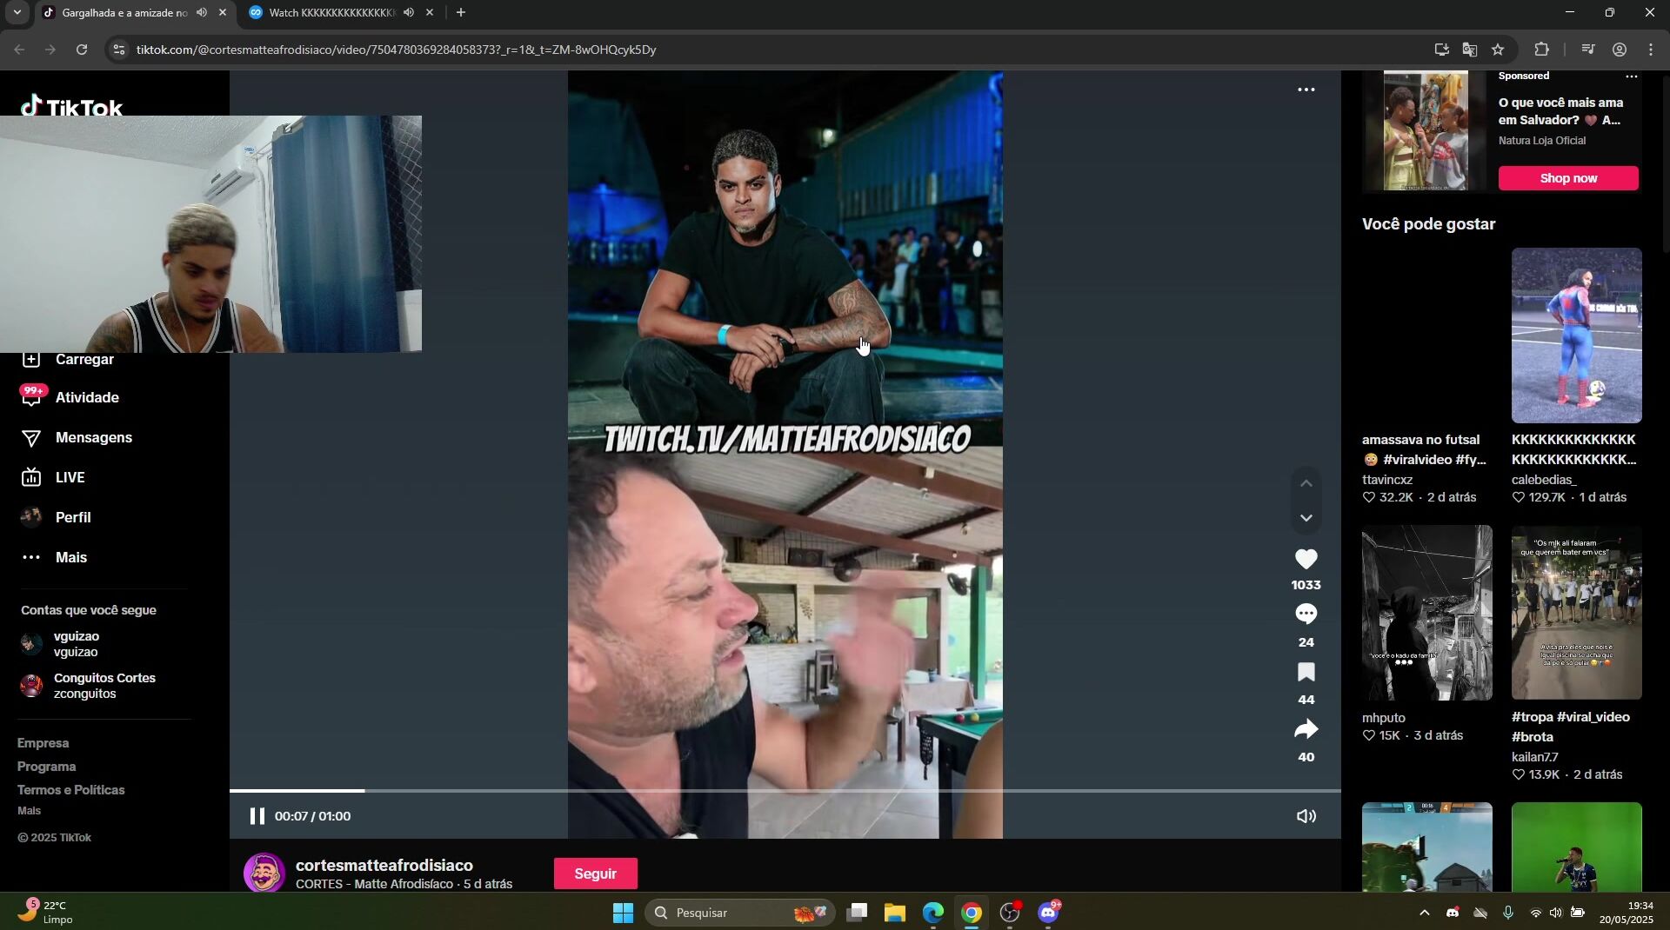Open Mensagens in sidebar
1670x930 pixels.
77,437
